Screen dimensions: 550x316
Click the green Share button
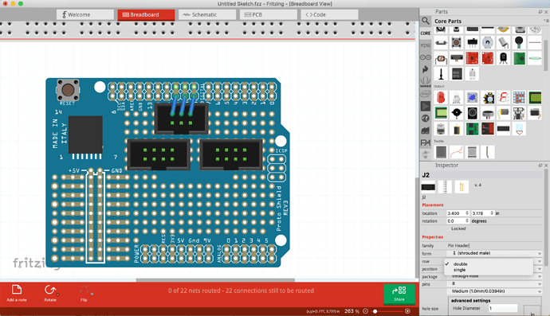(x=399, y=294)
